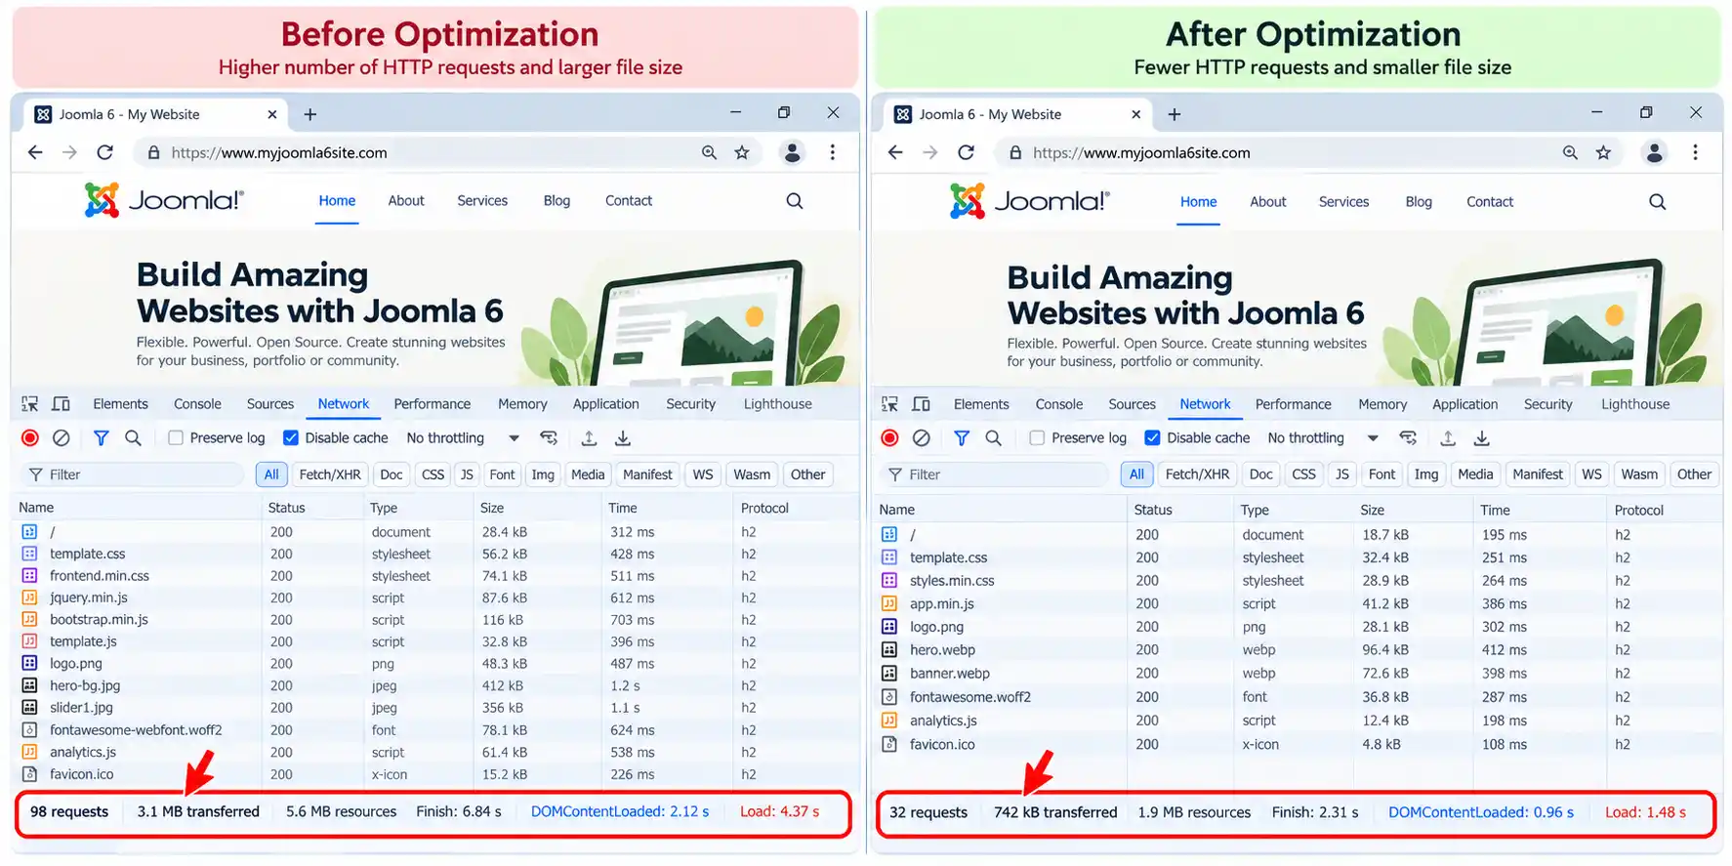Open the three-dot menu in right browser
Screen dimensions: 1732x866
pyautogui.click(x=1695, y=152)
